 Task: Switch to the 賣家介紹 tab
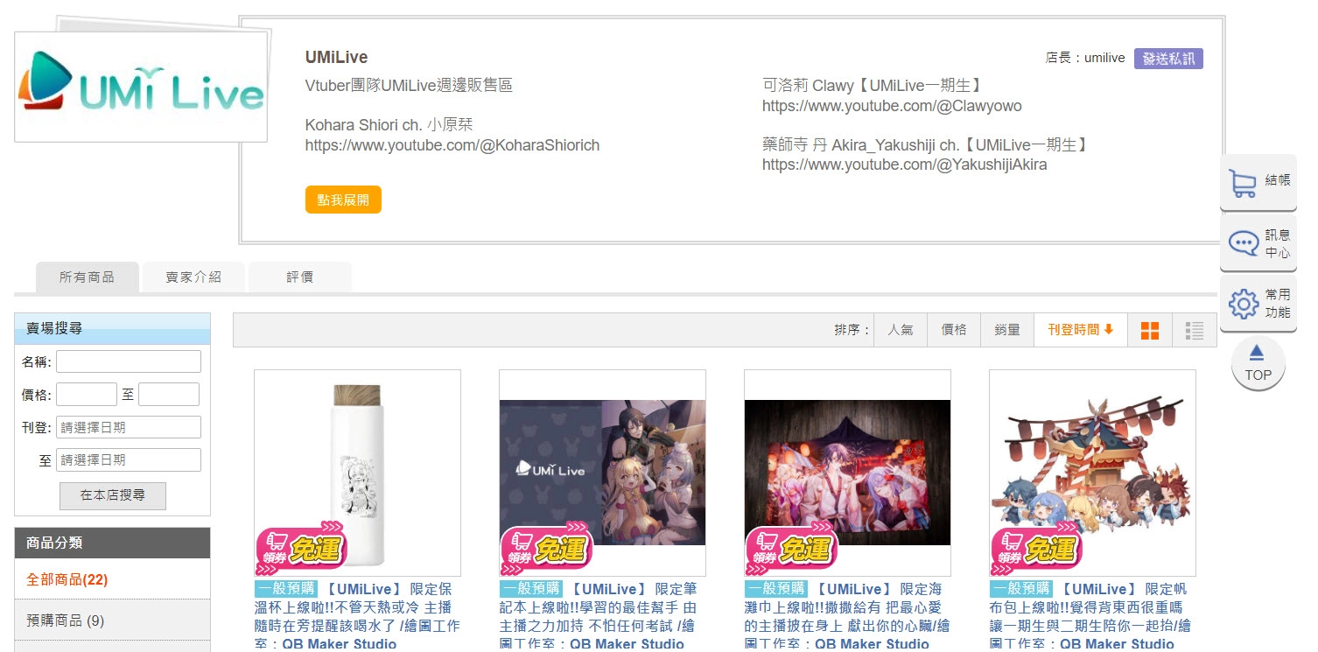(x=193, y=277)
